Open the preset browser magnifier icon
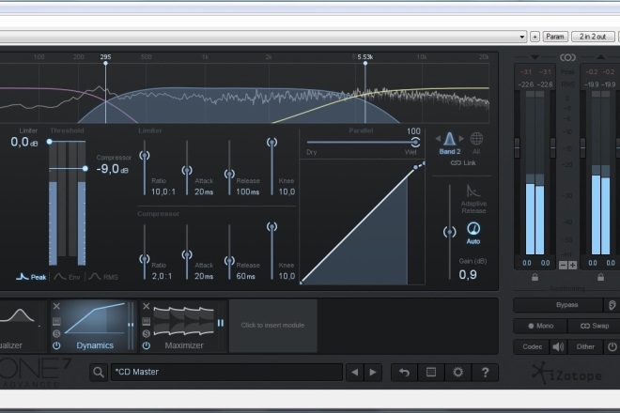This screenshot has height=413, width=620. (99, 373)
